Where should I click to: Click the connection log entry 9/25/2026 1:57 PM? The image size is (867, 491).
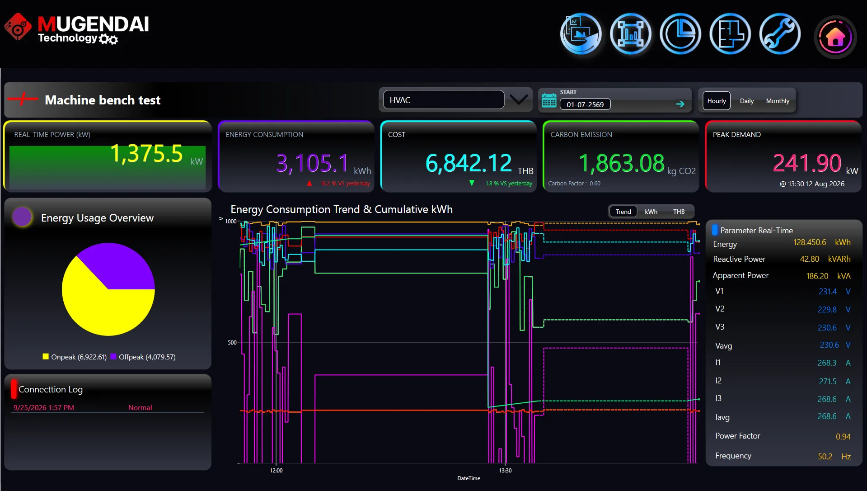[44, 407]
